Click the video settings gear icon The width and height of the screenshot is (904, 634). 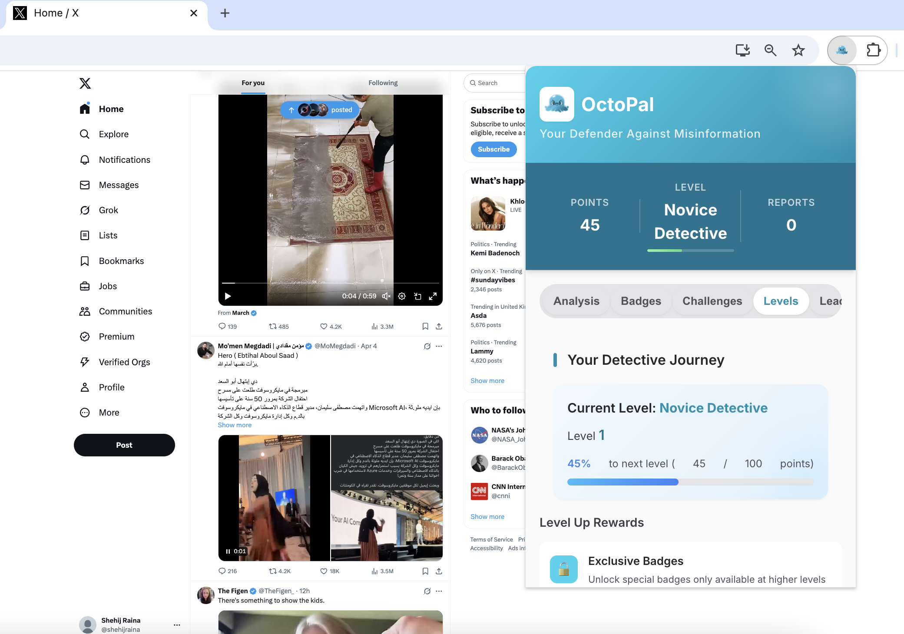click(402, 296)
